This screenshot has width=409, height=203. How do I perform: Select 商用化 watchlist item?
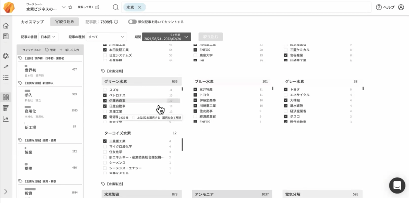[50, 112]
